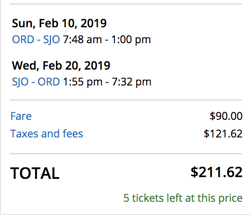Select the Sun, Feb 10, 2019 date heading
251x215 pixels.
pos(59,23)
